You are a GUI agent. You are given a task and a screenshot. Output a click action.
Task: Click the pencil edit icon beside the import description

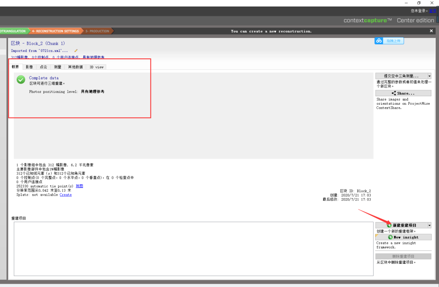pos(76,51)
